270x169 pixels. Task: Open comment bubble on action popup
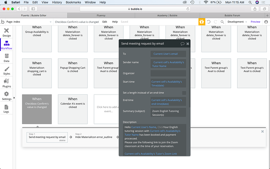point(182,44)
